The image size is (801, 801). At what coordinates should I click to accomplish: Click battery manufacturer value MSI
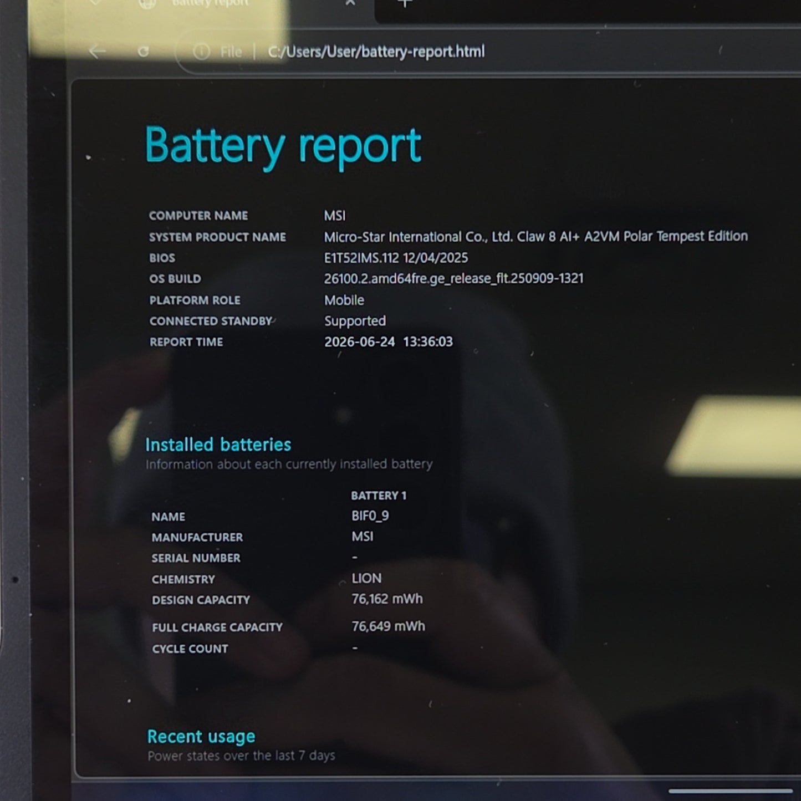(362, 537)
